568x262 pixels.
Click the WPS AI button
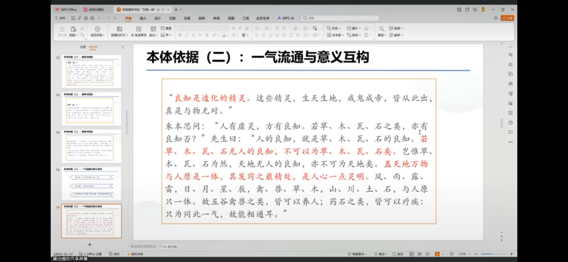click(286, 18)
